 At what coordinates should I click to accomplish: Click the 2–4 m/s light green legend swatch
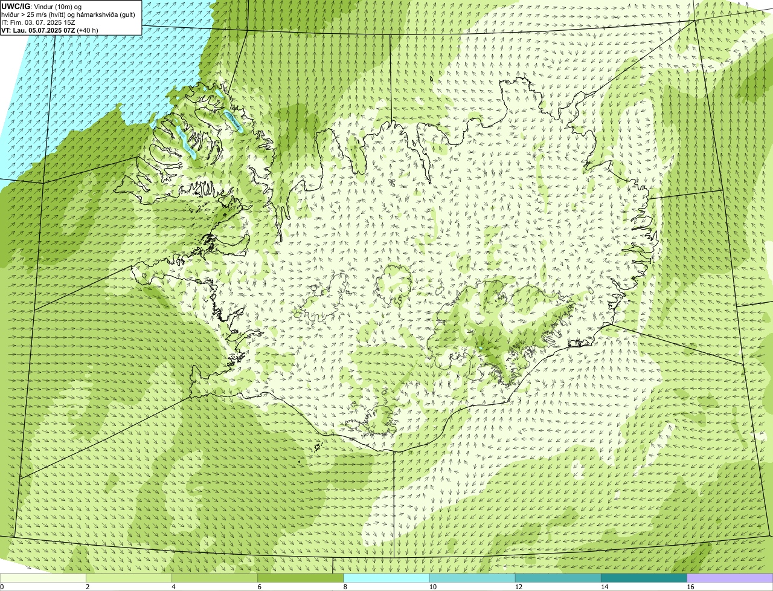(x=129, y=578)
